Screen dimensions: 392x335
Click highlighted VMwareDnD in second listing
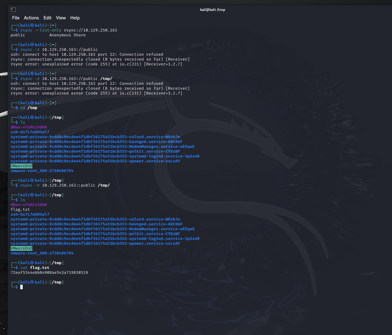click(21, 248)
